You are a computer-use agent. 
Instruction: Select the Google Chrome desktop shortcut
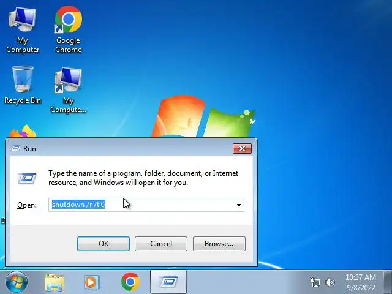click(x=68, y=29)
